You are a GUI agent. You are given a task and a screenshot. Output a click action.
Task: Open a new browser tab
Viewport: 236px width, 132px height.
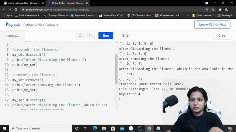click(x=94, y=3)
